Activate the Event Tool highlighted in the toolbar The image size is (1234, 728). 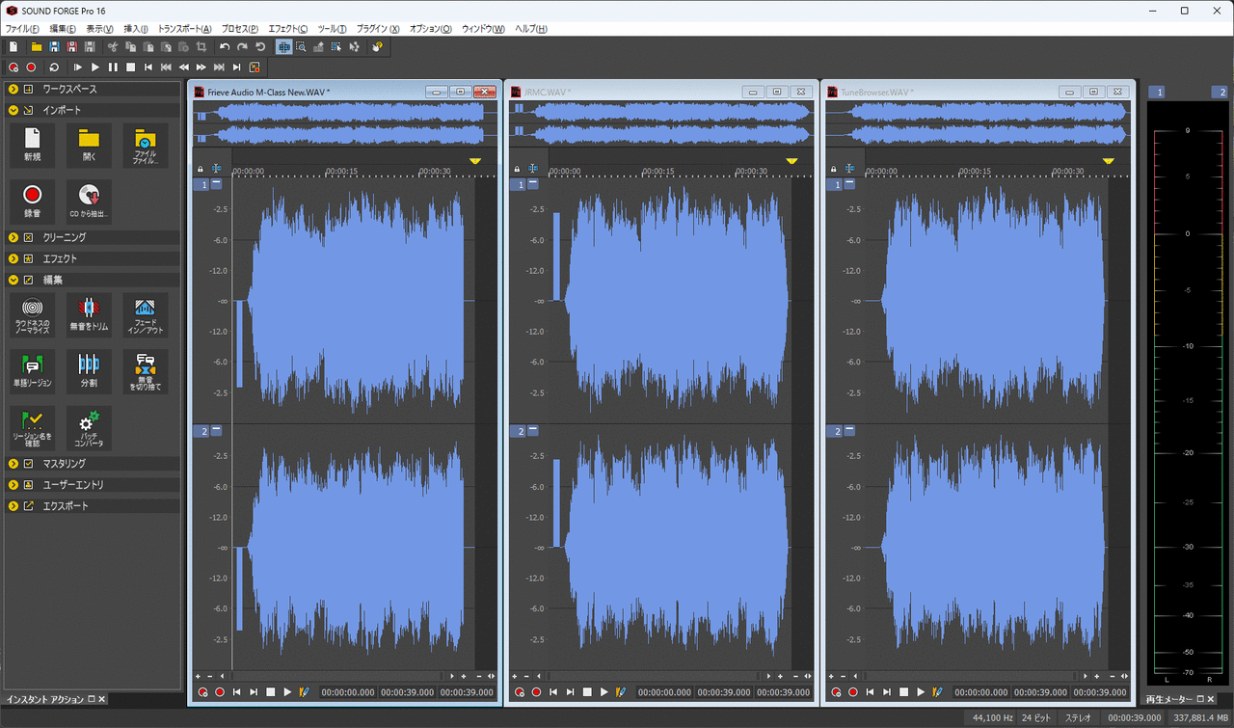[283, 46]
